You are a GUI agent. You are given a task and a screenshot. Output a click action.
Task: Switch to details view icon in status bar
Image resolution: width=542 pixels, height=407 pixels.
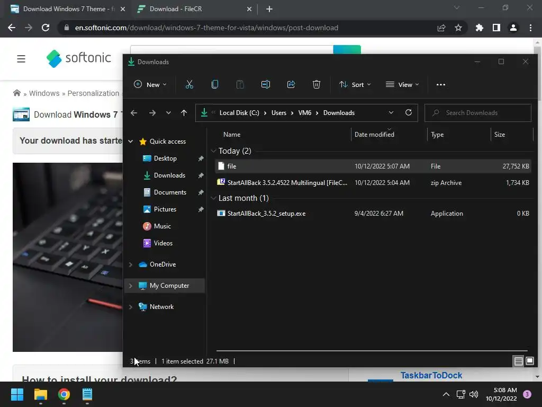(518, 361)
